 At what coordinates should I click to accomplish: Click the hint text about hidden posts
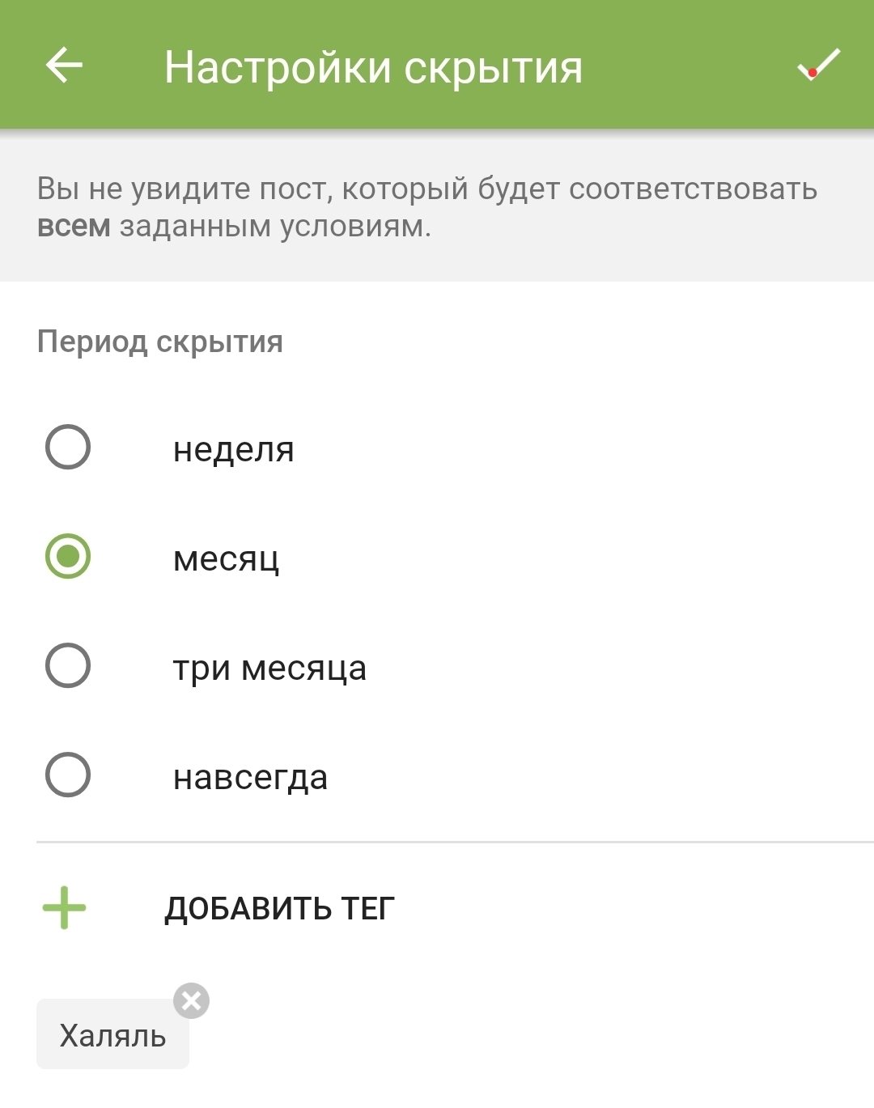click(427, 189)
